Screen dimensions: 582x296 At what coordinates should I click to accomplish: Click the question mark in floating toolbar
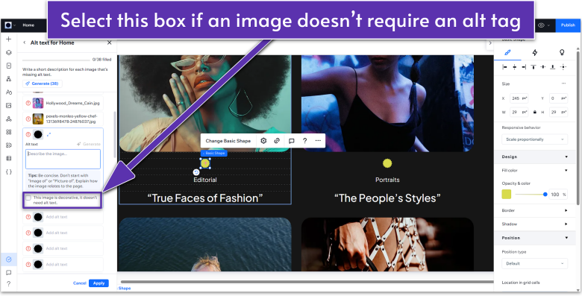304,141
